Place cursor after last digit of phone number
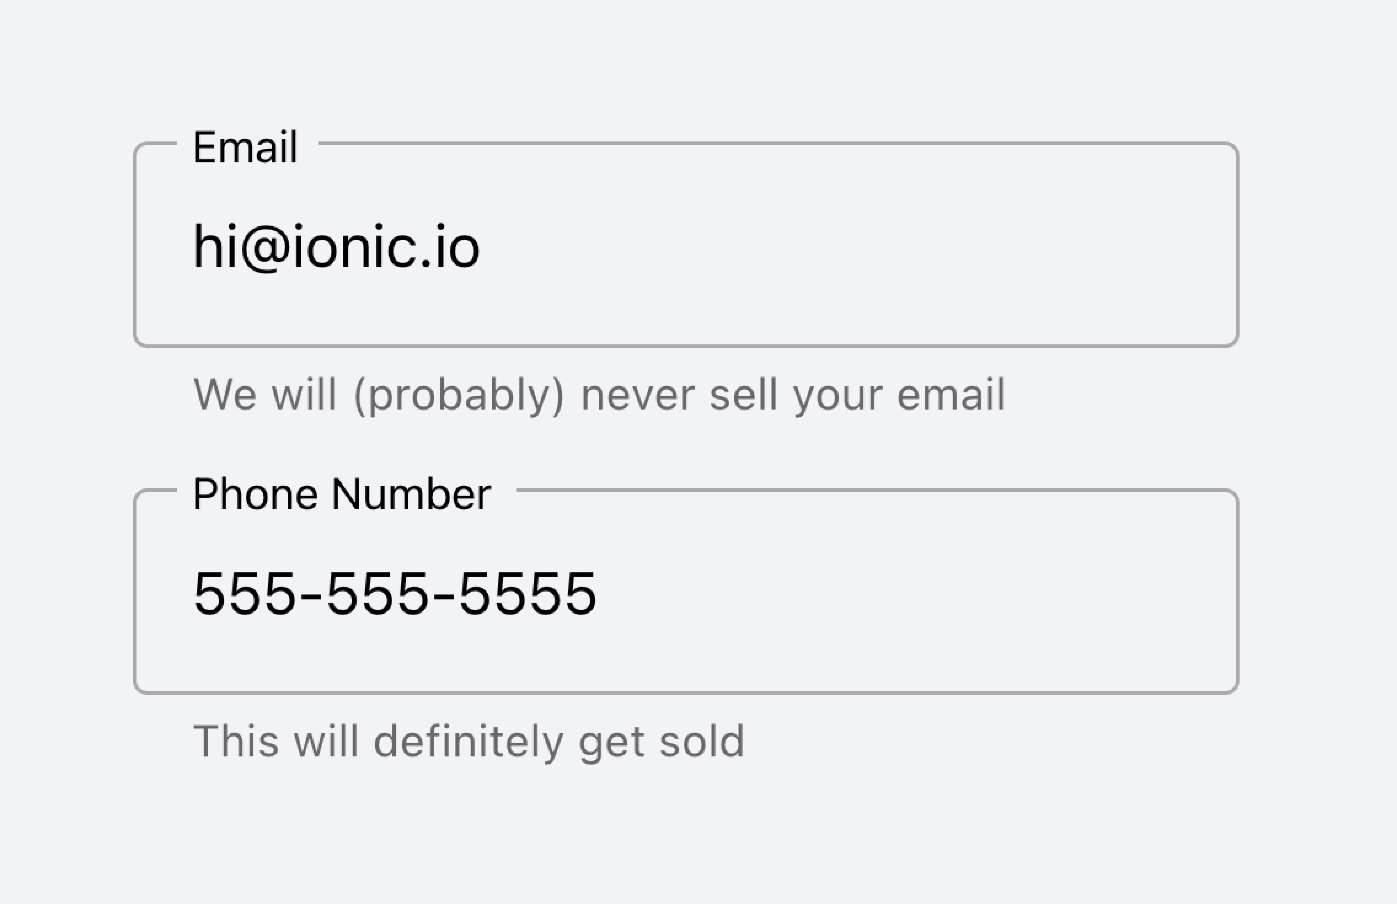1397x904 pixels. (x=599, y=594)
